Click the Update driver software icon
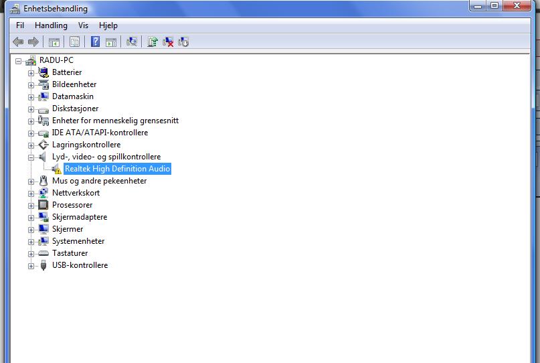The width and height of the screenshot is (540, 363). pyautogui.click(x=152, y=42)
